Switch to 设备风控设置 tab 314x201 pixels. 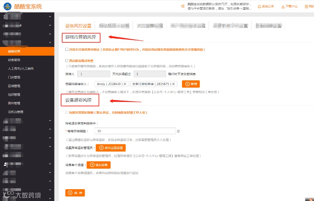[x=78, y=26]
